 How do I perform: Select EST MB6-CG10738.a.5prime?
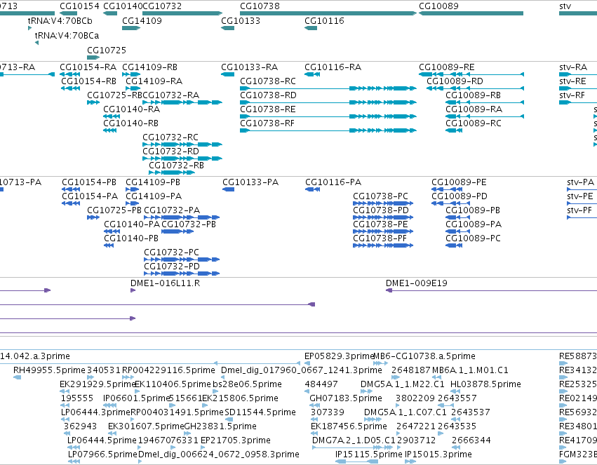pos(424,356)
